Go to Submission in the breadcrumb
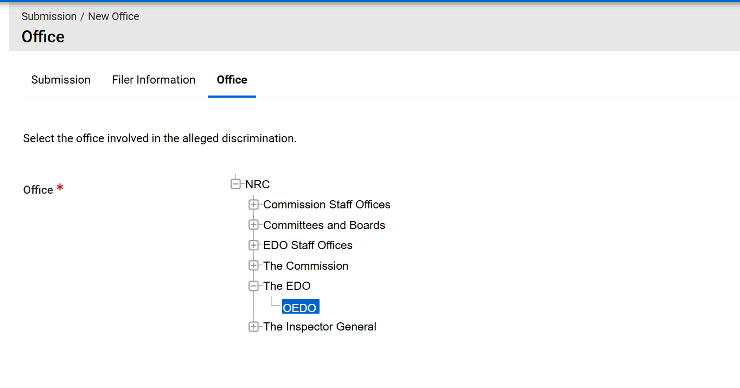Screen dimensions: 740x388 coord(49,16)
